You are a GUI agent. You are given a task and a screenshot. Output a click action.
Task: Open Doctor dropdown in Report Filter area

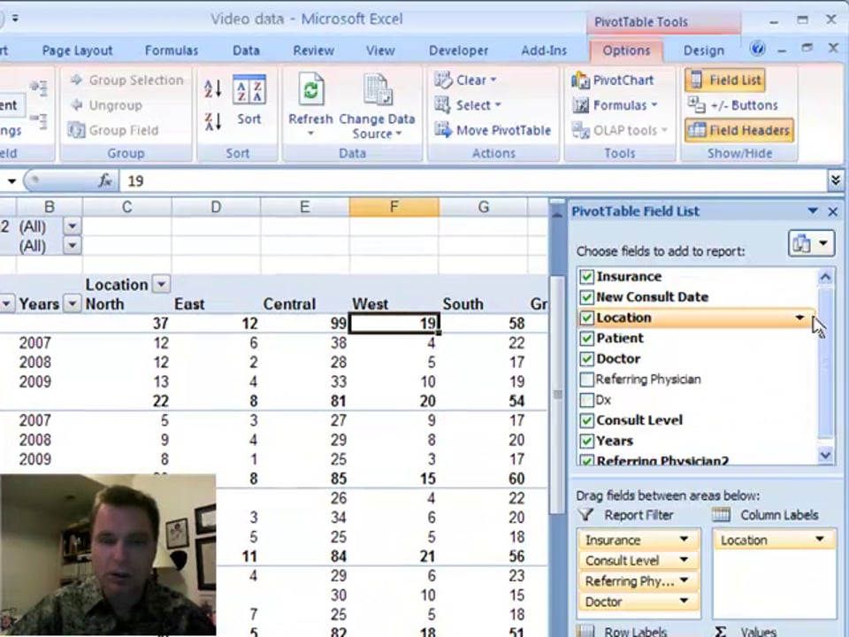click(x=685, y=602)
